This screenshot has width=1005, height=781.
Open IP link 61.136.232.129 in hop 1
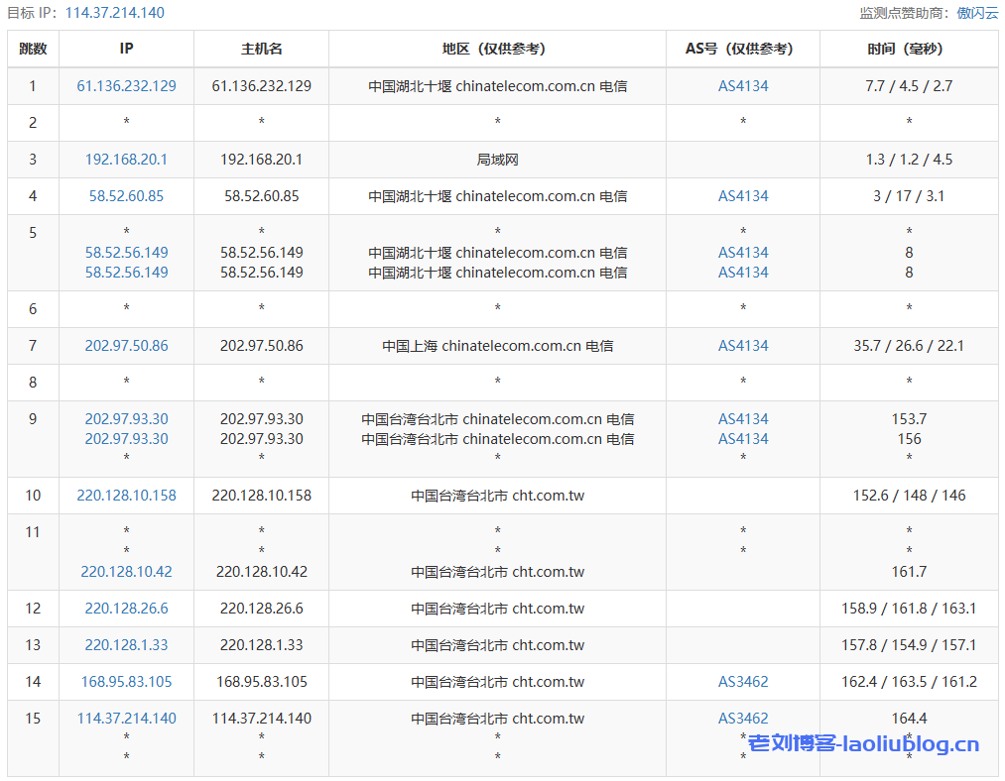point(126,86)
